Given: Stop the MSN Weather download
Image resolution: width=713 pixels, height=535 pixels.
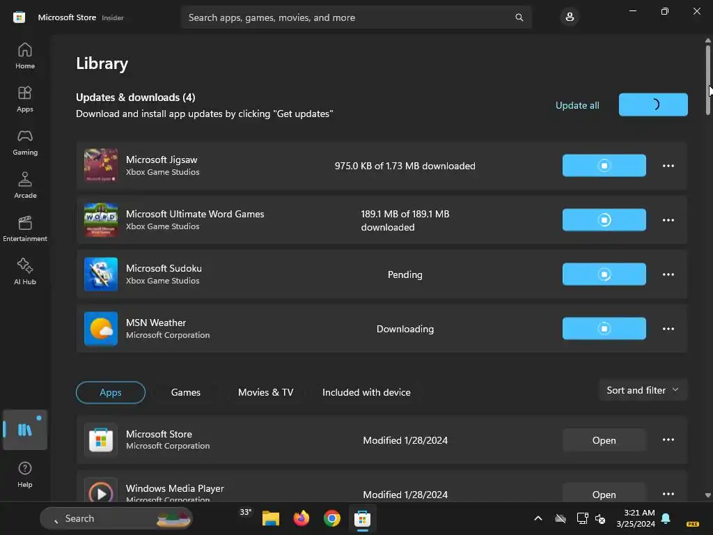Looking at the screenshot, I should (604, 329).
